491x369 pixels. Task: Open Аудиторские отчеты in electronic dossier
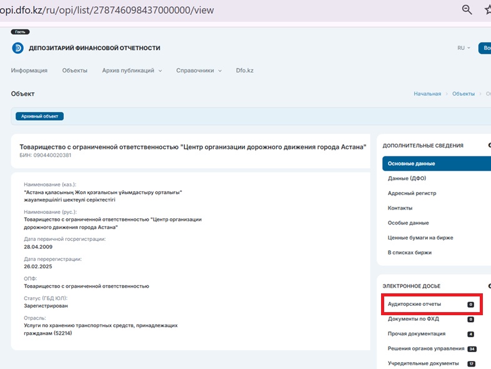point(415,304)
